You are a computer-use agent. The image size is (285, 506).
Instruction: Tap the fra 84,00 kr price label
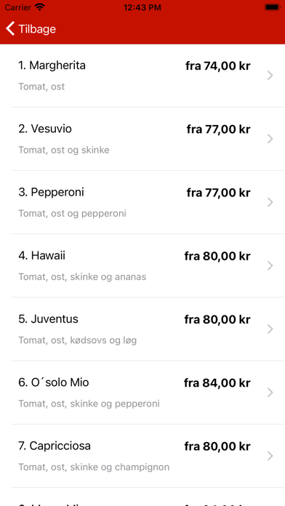pyautogui.click(x=217, y=383)
